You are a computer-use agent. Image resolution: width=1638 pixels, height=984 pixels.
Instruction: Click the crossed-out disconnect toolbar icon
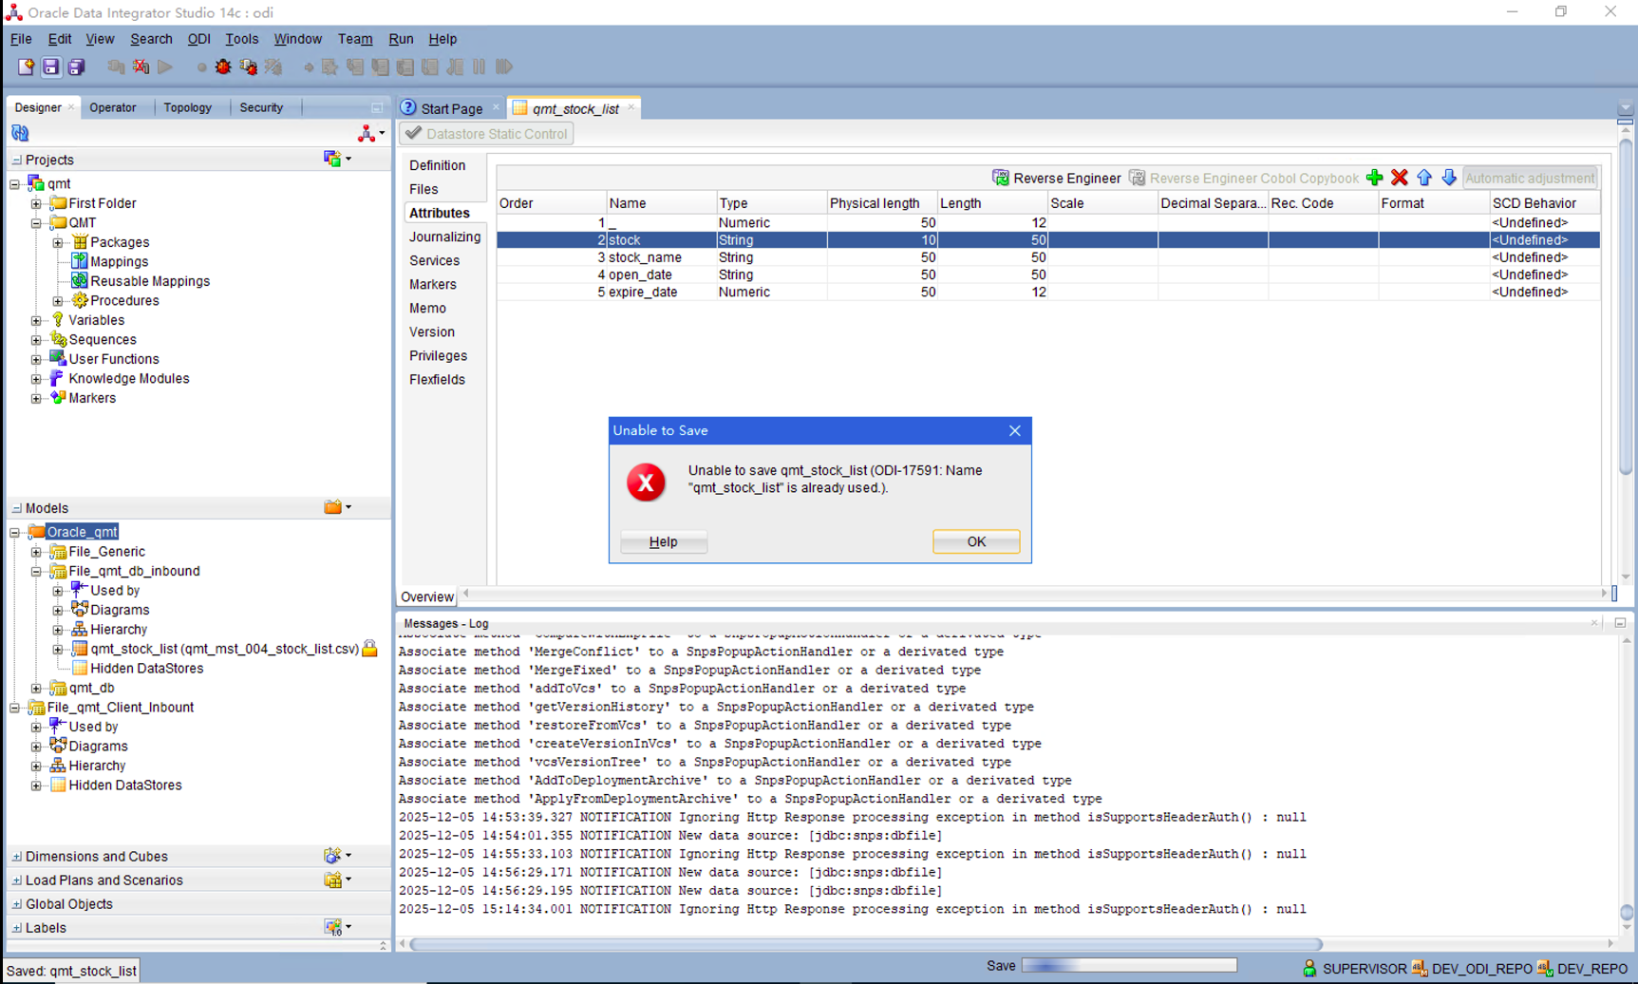point(141,66)
